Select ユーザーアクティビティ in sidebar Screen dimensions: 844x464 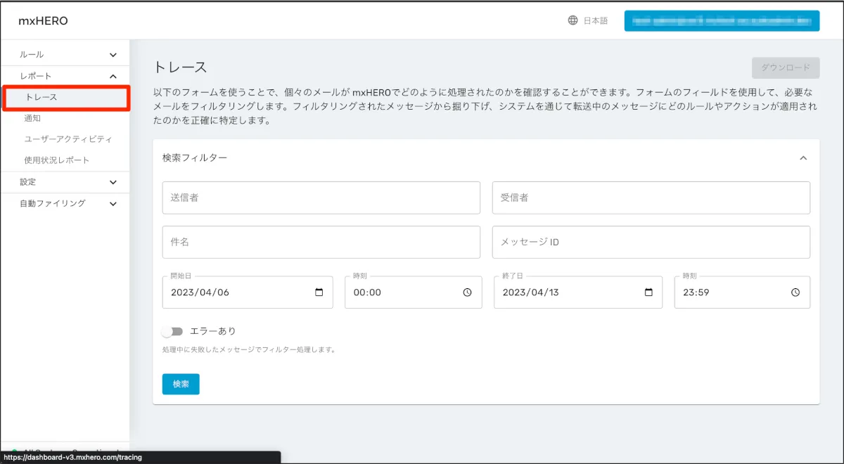pyautogui.click(x=68, y=139)
